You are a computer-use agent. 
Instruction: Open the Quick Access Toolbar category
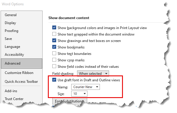coord(22,82)
